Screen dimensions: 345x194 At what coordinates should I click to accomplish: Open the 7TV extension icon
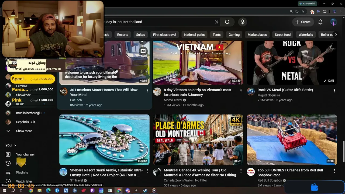click(x=318, y=11)
